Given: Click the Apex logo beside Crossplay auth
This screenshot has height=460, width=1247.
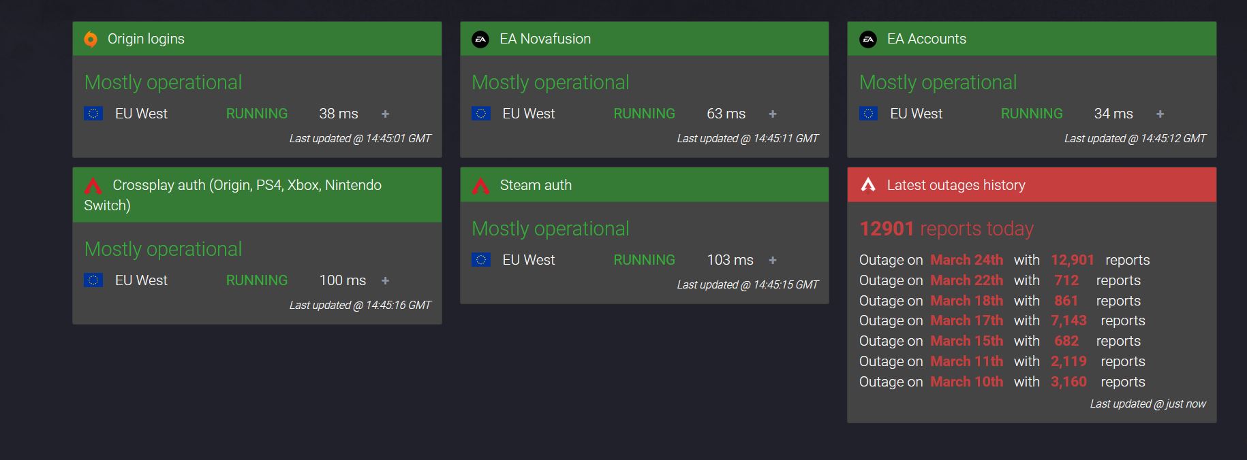Looking at the screenshot, I should (93, 186).
